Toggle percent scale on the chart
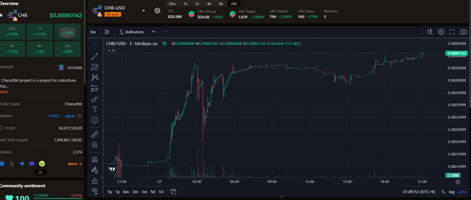Screen dimensions: 471x200 pos(443,192)
